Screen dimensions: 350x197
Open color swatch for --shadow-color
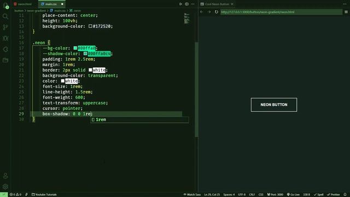click(x=85, y=54)
